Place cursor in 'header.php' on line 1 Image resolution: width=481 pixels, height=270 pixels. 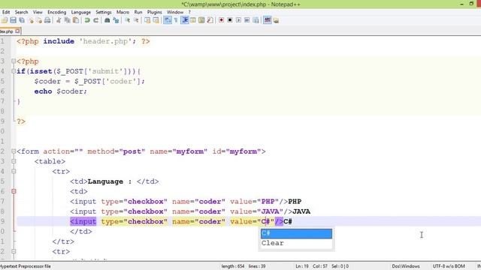(105, 41)
